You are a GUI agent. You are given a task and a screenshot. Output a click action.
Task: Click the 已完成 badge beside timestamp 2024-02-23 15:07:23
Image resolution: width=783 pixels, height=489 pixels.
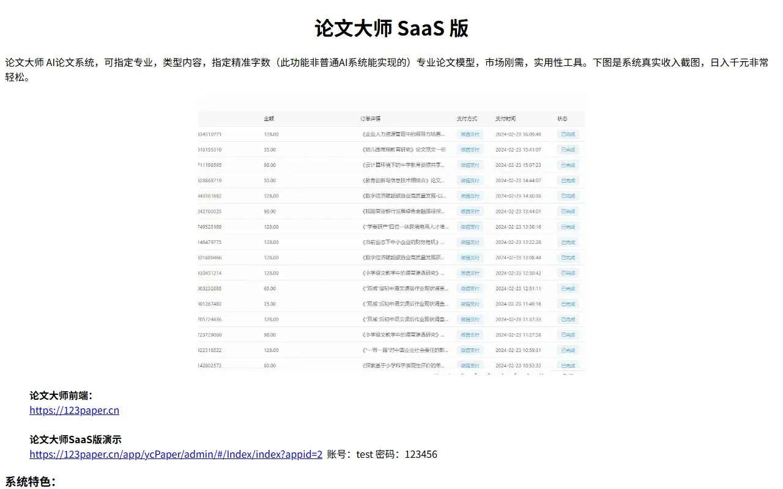point(568,164)
